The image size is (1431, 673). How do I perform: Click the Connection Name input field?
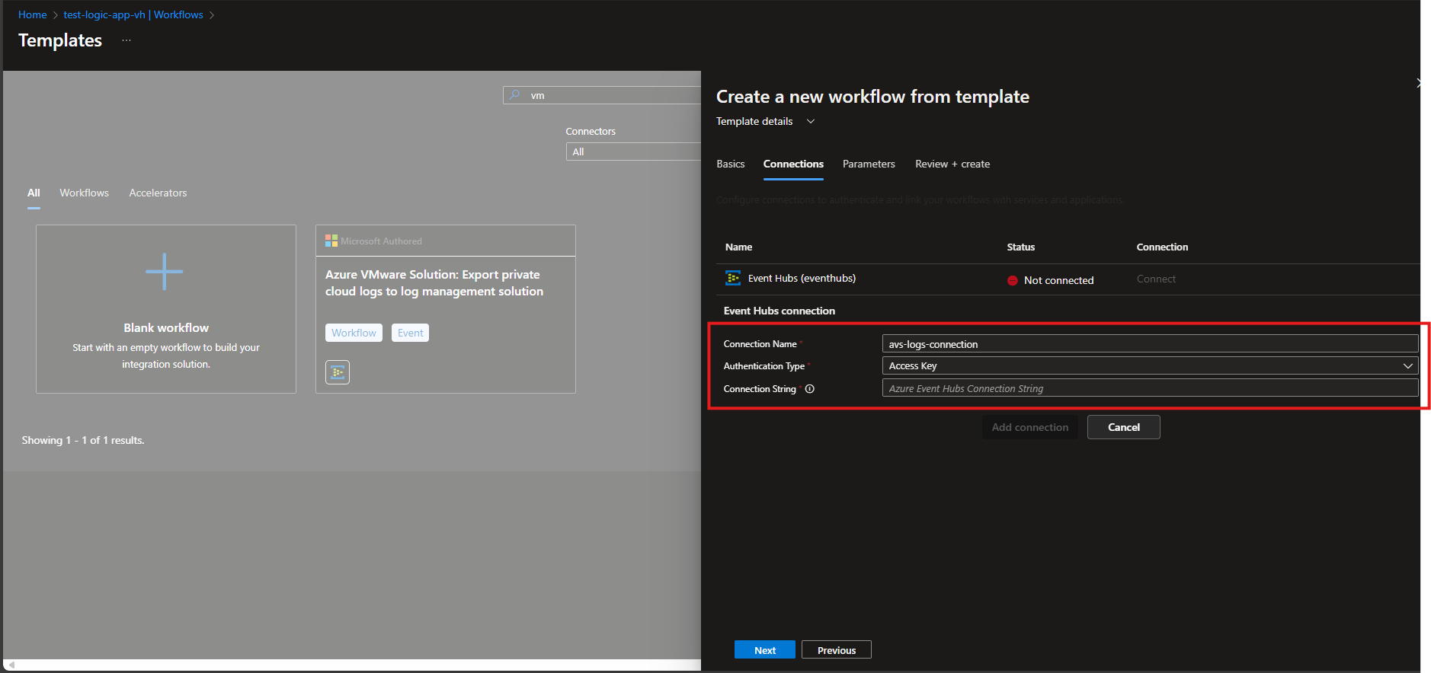[x=1149, y=344]
